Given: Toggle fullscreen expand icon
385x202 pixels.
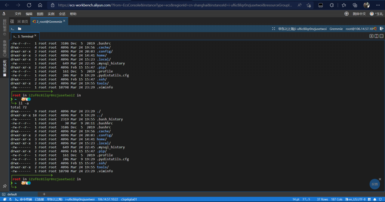Looking at the screenshot, I should point(273,29).
